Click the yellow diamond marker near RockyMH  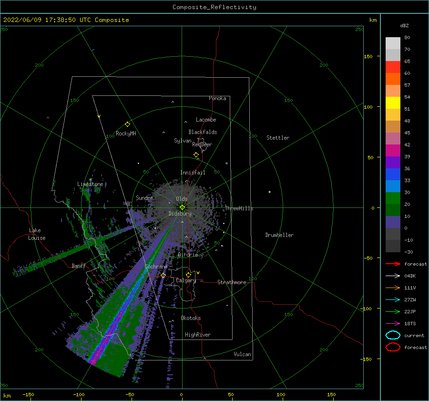pyautogui.click(x=127, y=124)
